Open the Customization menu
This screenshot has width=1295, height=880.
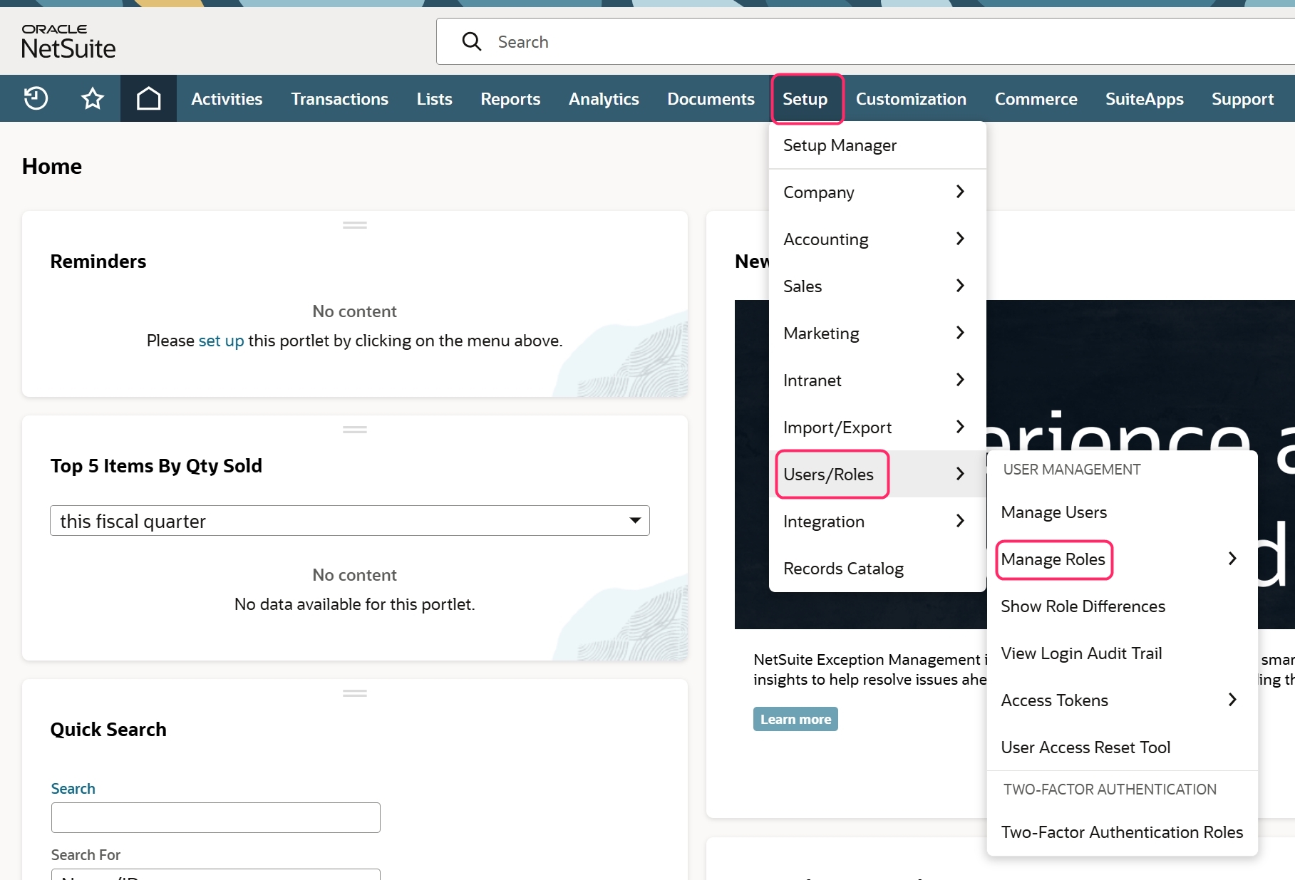(x=911, y=98)
